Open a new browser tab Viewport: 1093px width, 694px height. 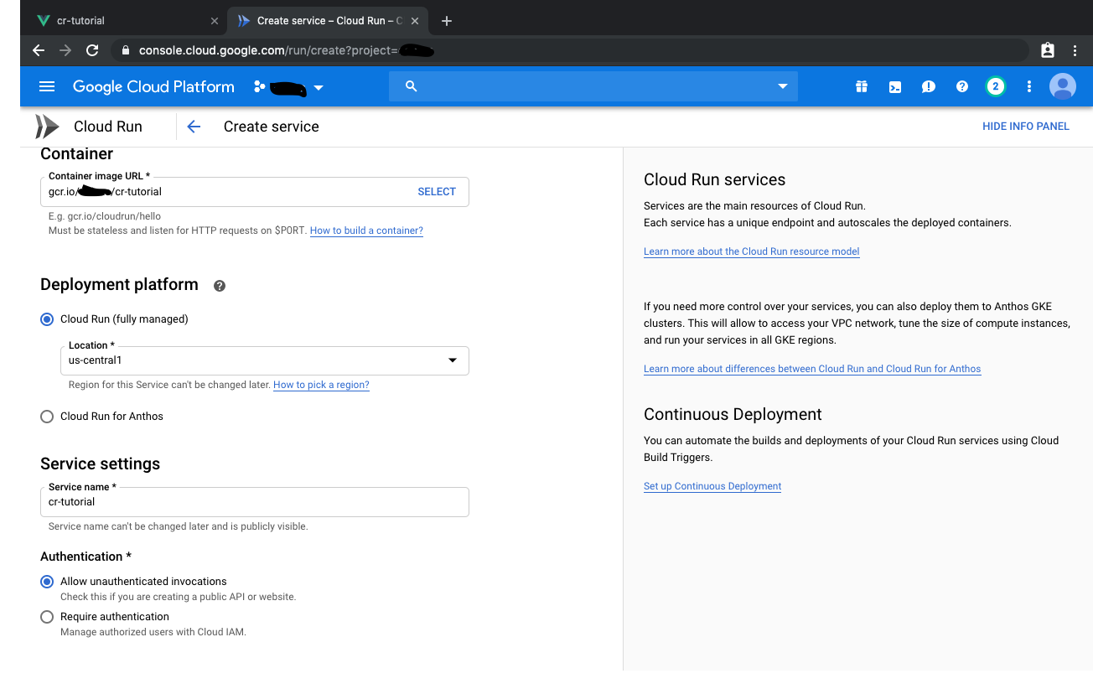coord(447,21)
